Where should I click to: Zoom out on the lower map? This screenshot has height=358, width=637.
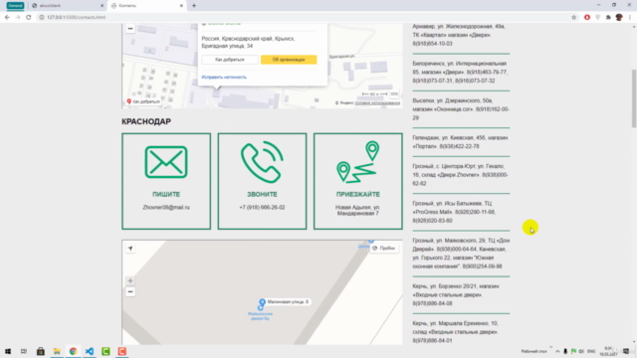click(x=130, y=291)
